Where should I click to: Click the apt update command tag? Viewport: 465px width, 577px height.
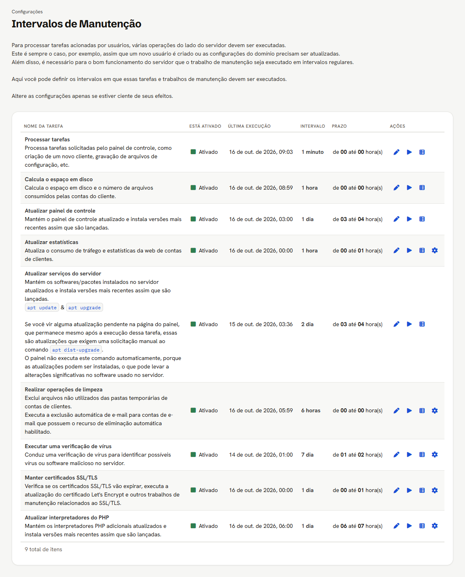click(x=42, y=308)
